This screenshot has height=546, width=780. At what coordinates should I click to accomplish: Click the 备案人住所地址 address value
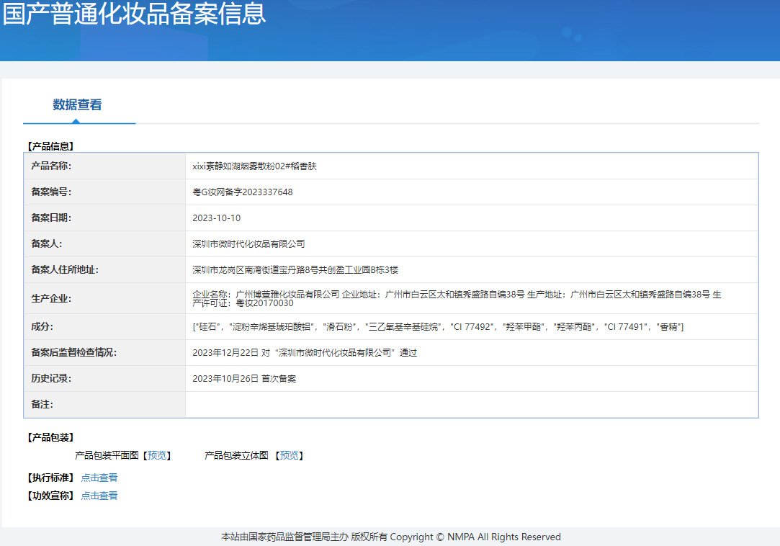(x=295, y=270)
